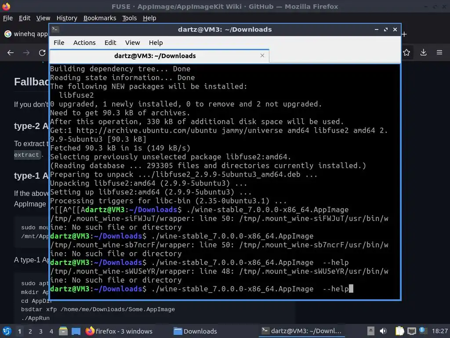Go back in Firefox
Image resolution: width=450 pixels, height=338 pixels.
pyautogui.click(x=11, y=53)
